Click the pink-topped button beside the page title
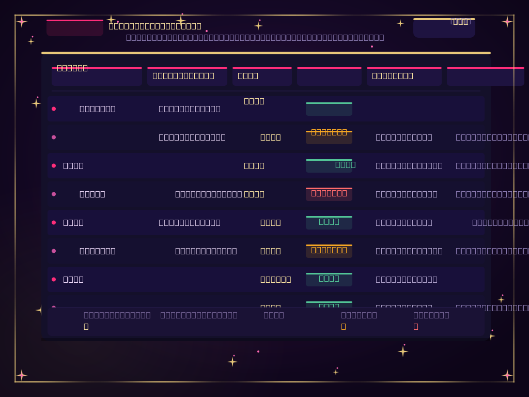This screenshot has height=397, width=529. point(75,28)
